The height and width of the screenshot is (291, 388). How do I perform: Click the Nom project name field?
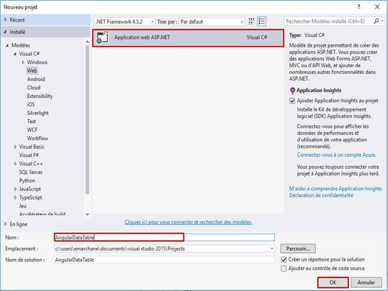[164, 238]
